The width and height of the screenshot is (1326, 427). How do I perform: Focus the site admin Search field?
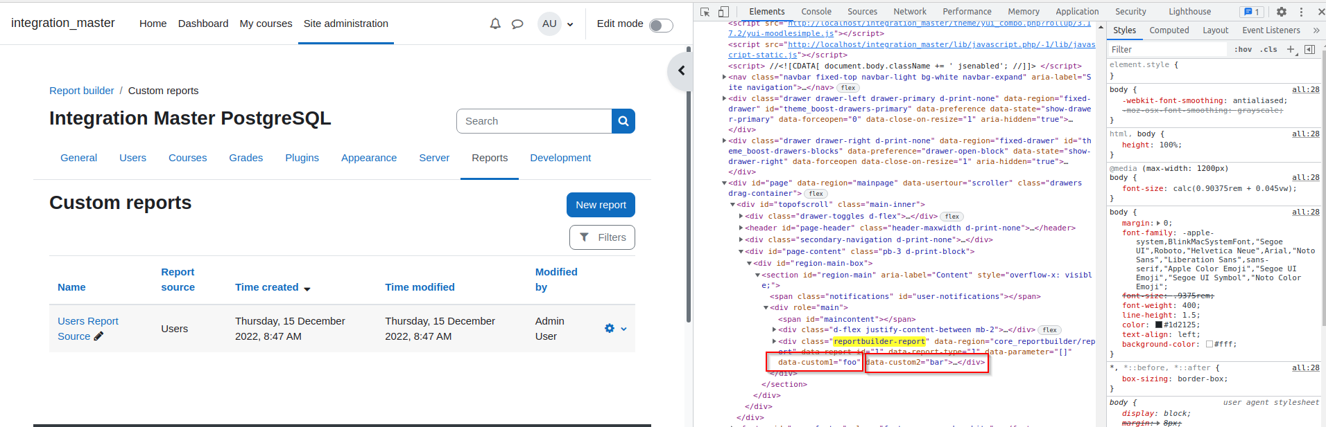tap(534, 121)
